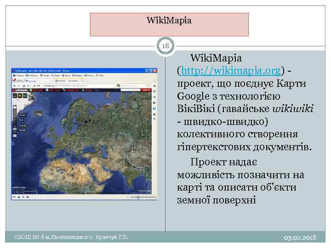Click the wikimapia logo in site header
This screenshot has height=248, width=331.
21,90
